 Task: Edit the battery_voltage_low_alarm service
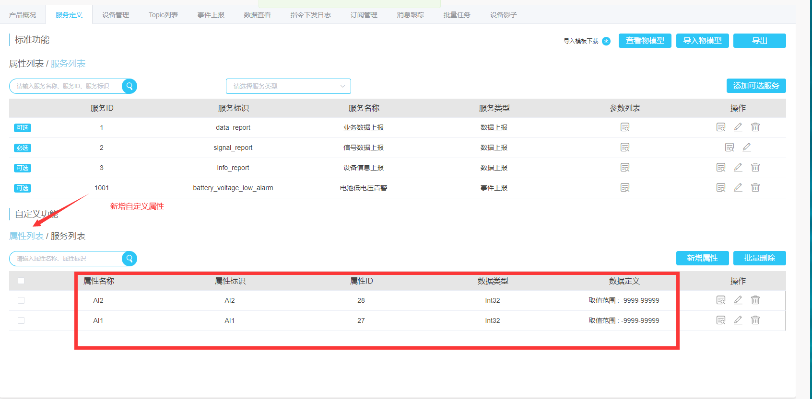pos(738,187)
